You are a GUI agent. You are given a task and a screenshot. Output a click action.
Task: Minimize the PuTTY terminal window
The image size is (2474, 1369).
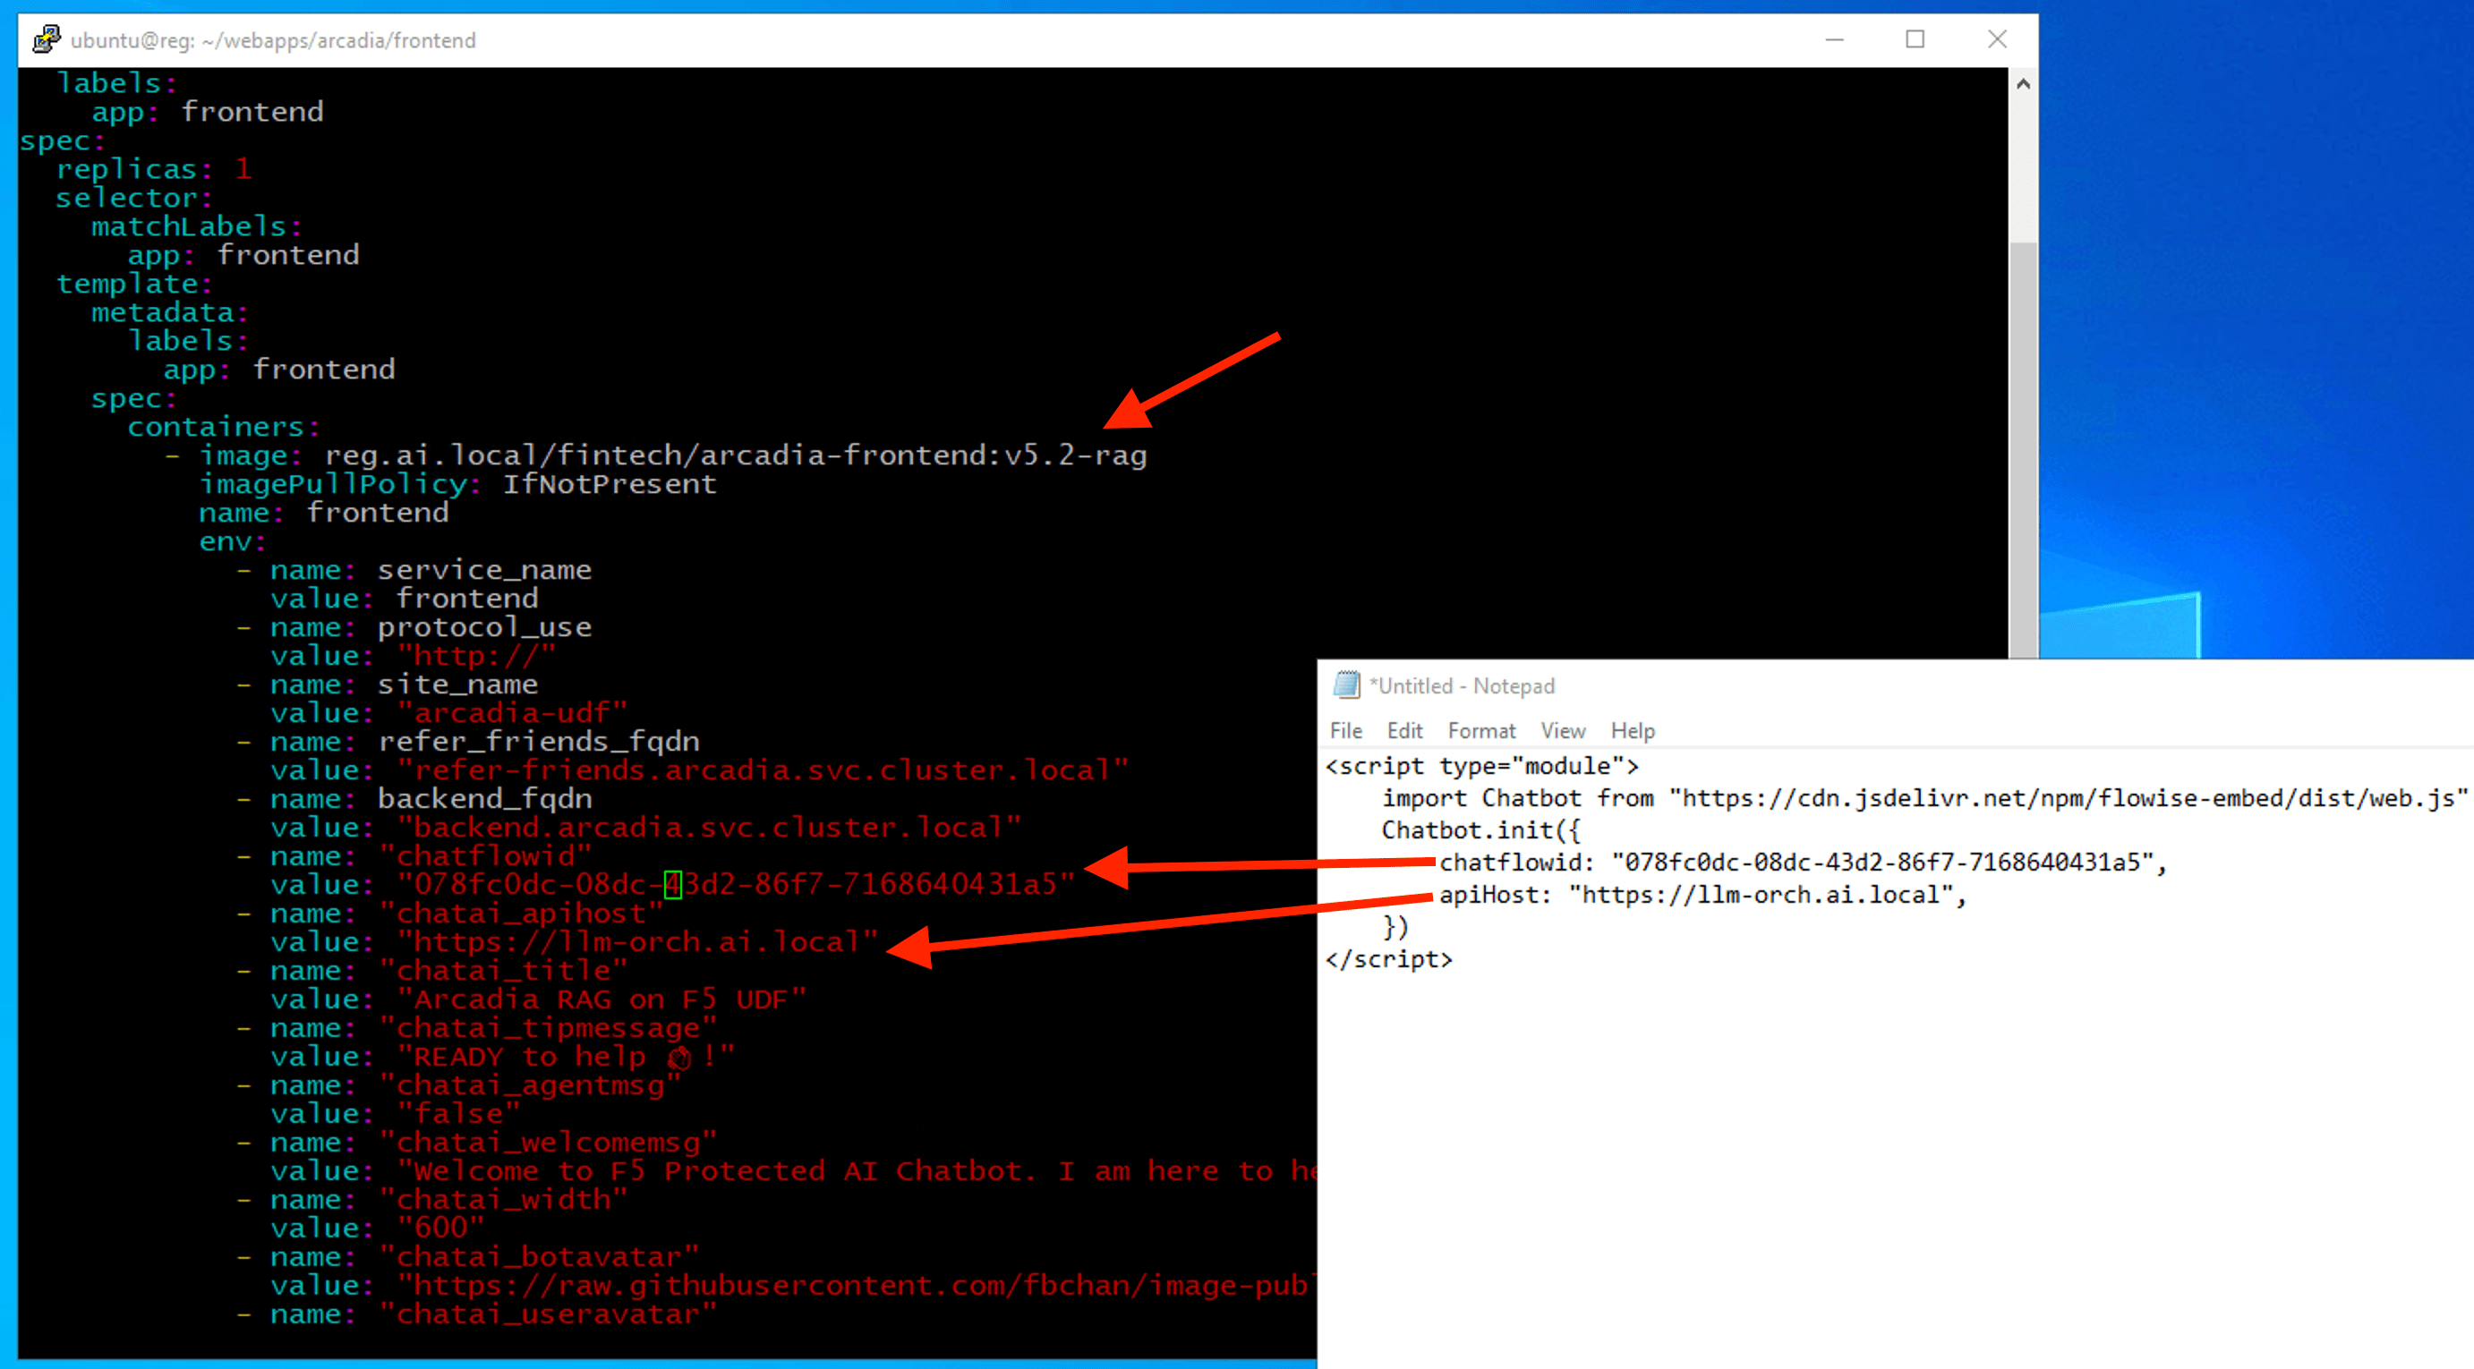click(1833, 39)
